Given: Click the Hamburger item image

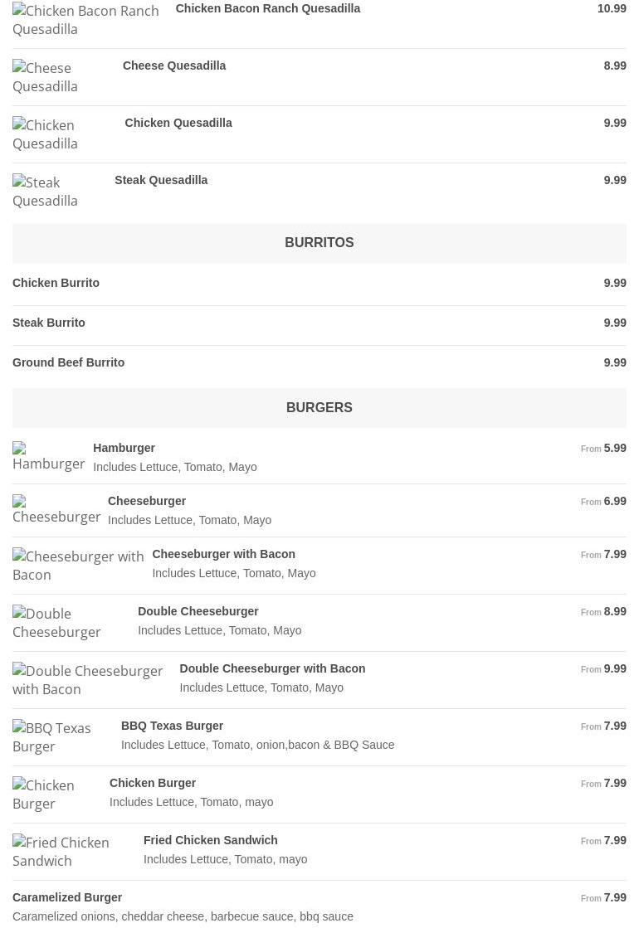Looking at the screenshot, I should [49, 457].
